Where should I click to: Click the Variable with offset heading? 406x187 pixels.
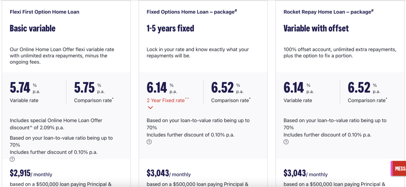[x=316, y=28]
